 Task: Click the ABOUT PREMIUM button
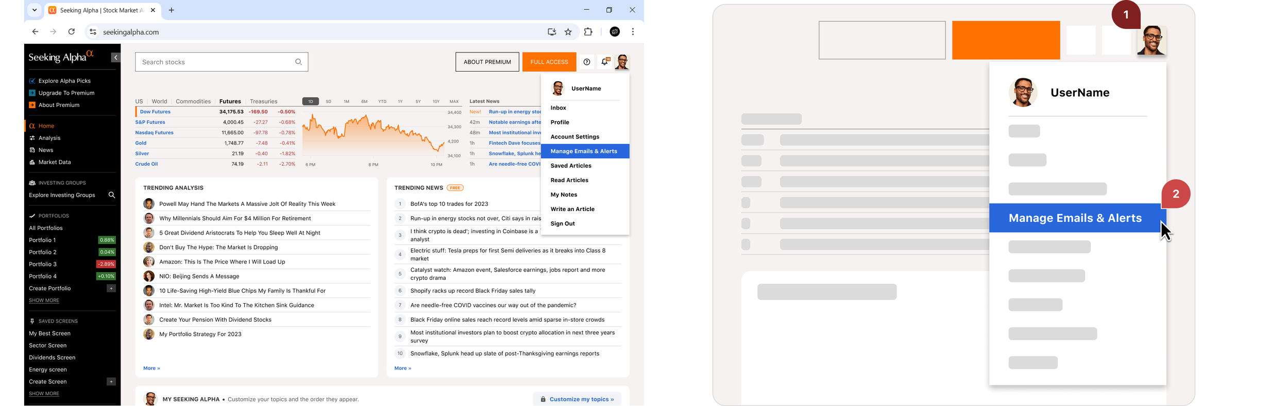point(487,62)
